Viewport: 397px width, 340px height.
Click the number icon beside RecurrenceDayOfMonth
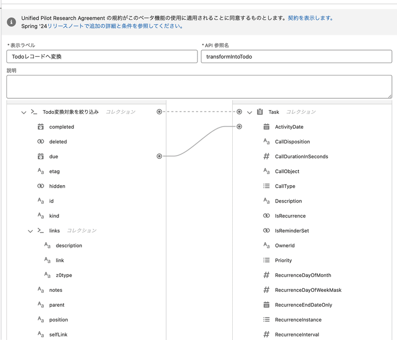click(x=266, y=275)
